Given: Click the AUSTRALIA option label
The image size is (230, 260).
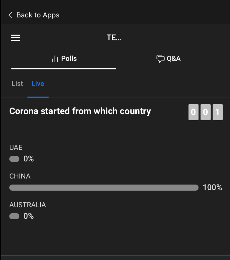Looking at the screenshot, I should 28,205.
